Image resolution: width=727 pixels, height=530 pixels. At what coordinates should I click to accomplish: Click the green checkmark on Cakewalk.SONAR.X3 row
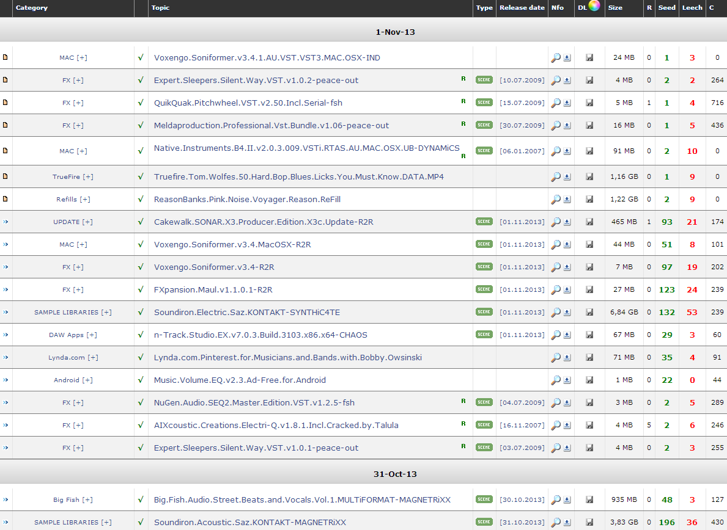coord(141,222)
